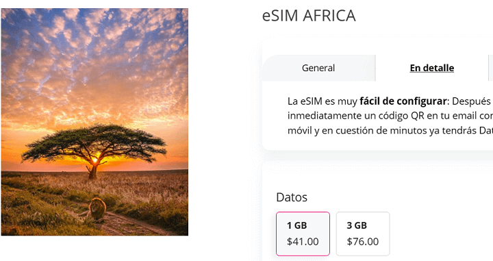Screen dimensions: 493x261
Task: Choose the 1 GB data plan
Action: 303,234
